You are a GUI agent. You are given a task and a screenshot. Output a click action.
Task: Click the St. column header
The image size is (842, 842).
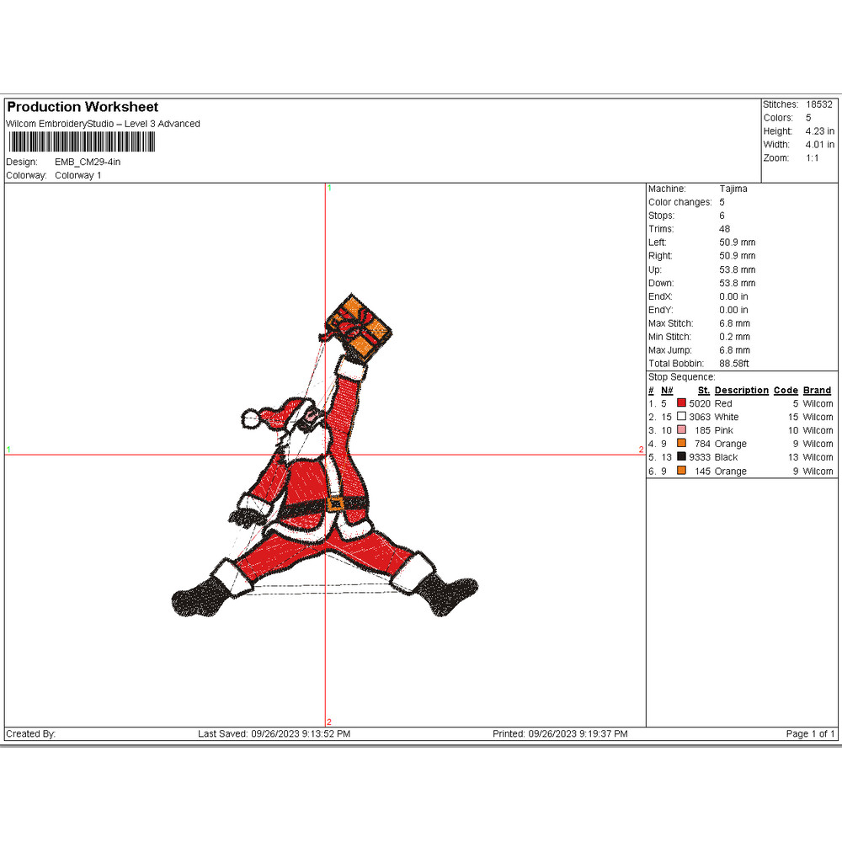click(703, 390)
